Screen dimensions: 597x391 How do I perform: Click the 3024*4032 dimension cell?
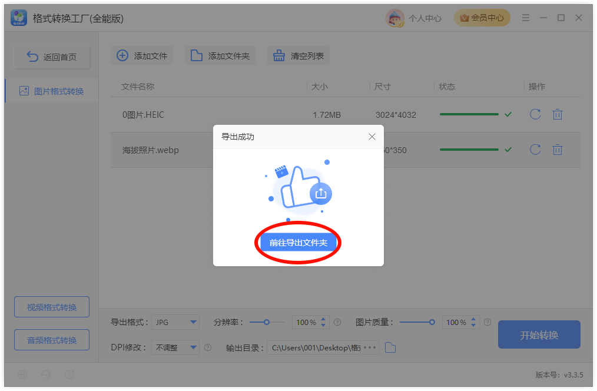[396, 115]
